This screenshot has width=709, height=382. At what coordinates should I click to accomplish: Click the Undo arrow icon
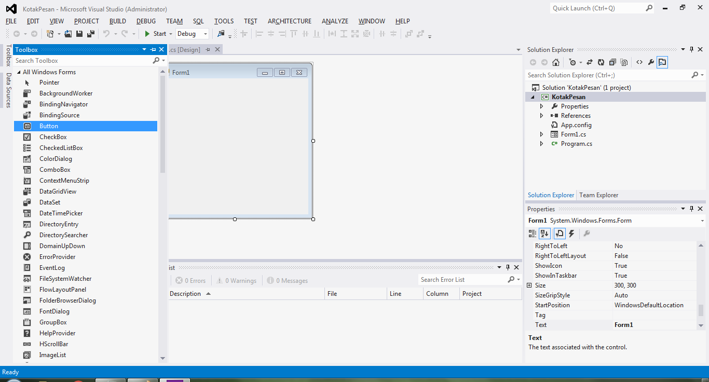(x=106, y=34)
